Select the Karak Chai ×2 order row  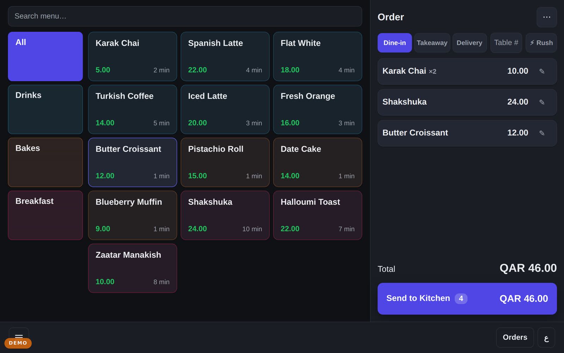467,71
